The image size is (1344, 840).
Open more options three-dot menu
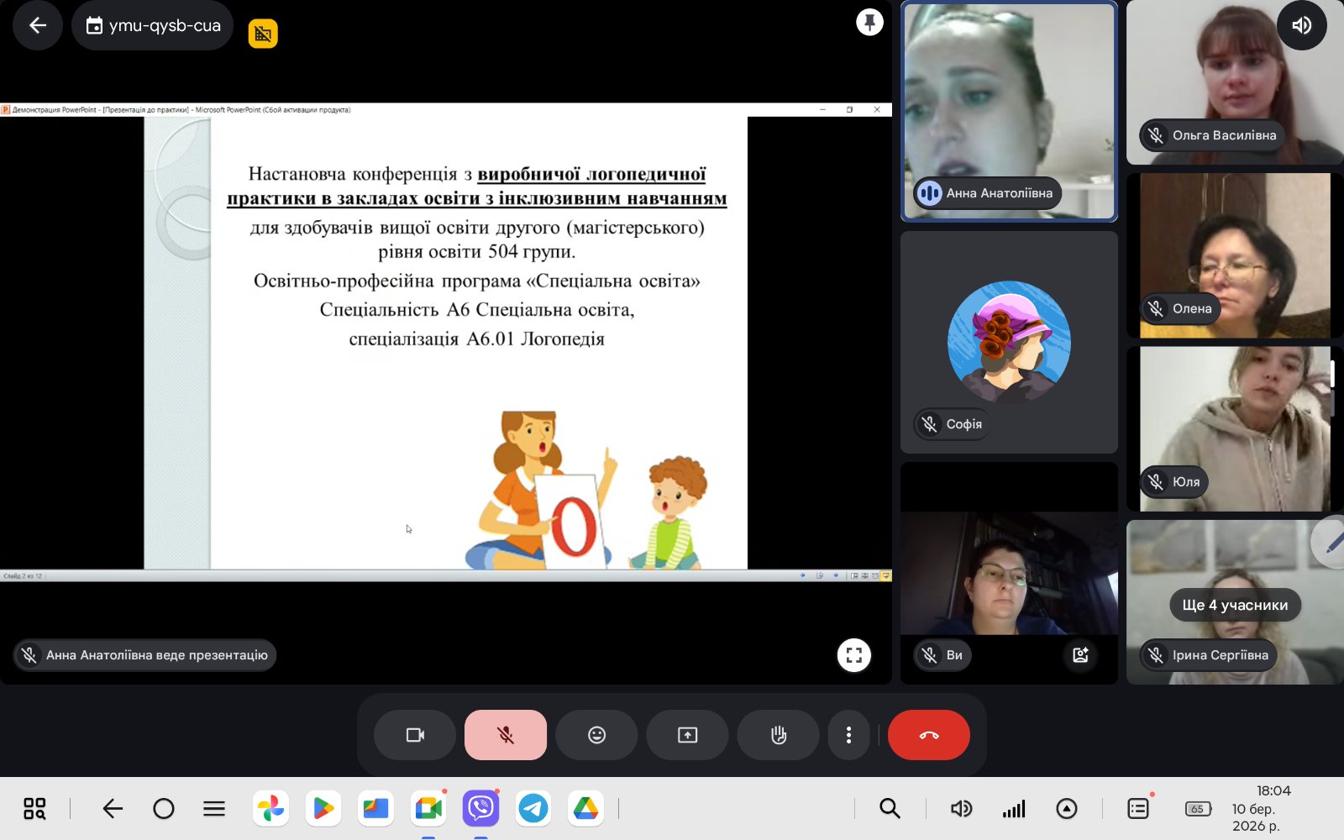[848, 735]
